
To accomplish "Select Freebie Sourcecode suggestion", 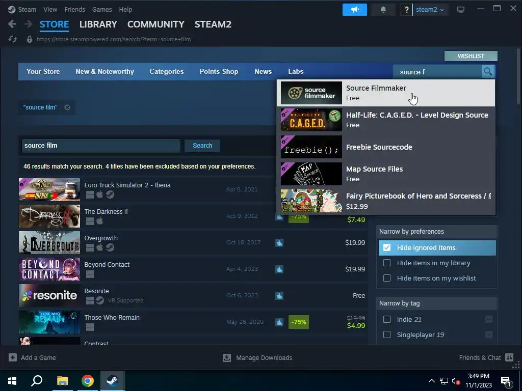I will coord(386,147).
